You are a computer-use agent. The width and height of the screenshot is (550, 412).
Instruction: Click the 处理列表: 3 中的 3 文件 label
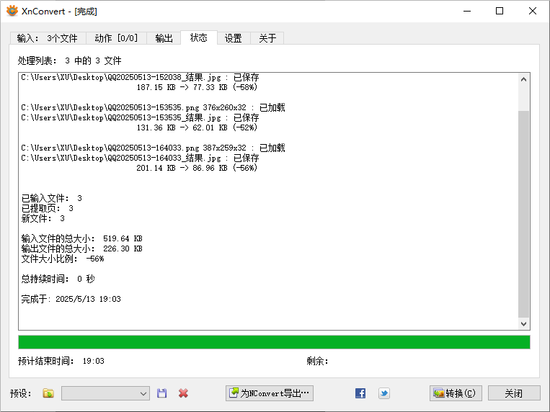tap(69, 61)
